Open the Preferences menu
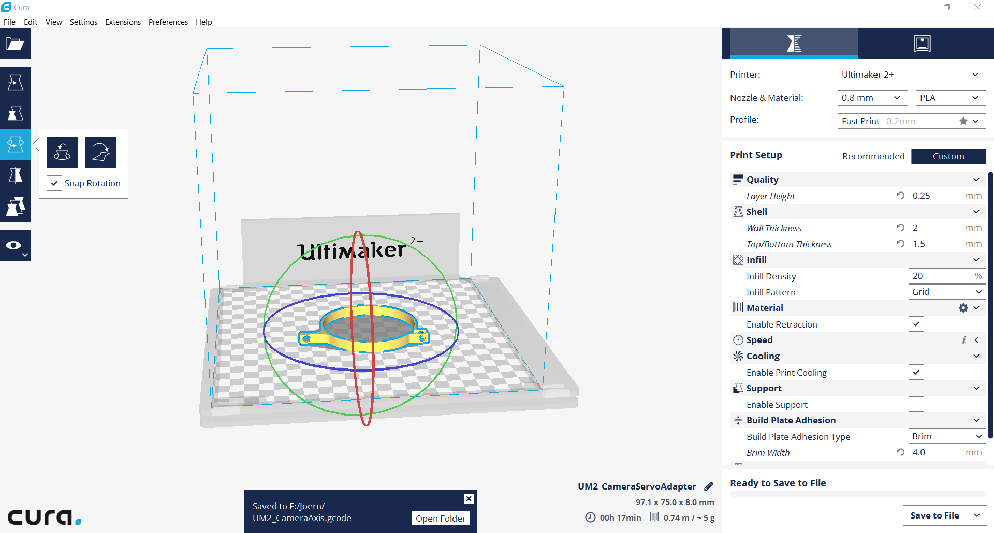994x533 pixels. pos(168,22)
